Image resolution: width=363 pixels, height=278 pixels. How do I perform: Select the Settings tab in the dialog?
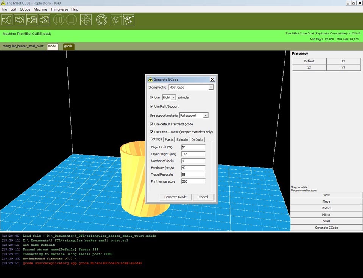(156, 139)
